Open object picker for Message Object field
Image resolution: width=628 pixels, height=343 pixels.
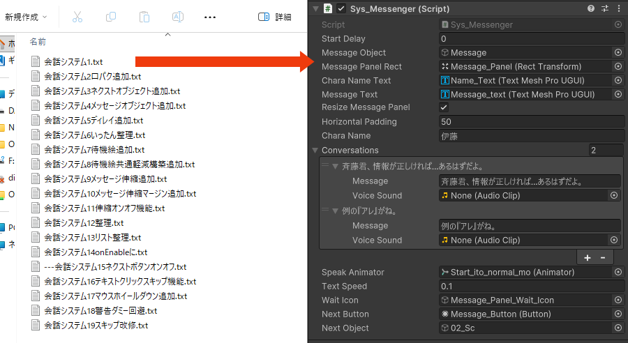coord(618,52)
